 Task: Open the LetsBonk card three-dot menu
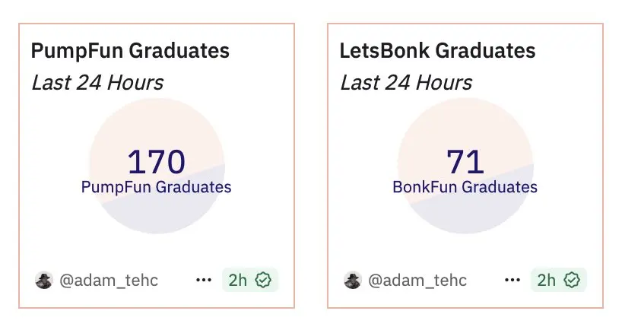coord(512,280)
